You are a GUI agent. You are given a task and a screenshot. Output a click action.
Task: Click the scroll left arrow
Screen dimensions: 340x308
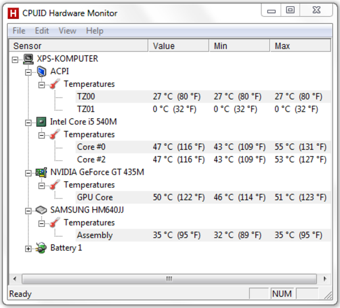(x=15, y=279)
